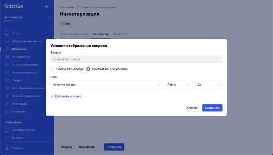Open Клиенты in the Справочники section
Viewport: 273px width, 155px height.
[18, 138]
